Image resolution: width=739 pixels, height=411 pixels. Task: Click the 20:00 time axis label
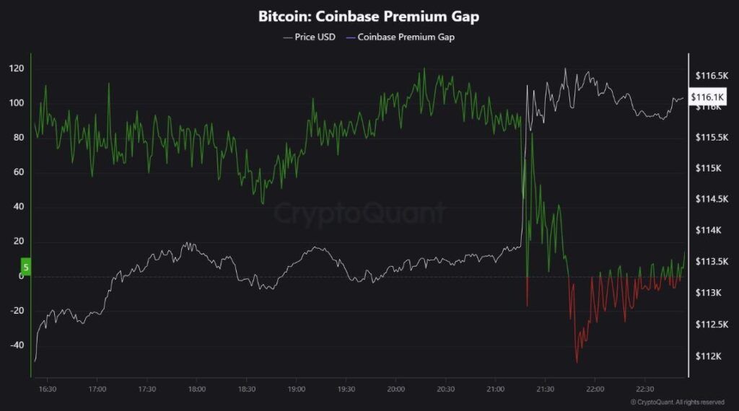(395, 388)
